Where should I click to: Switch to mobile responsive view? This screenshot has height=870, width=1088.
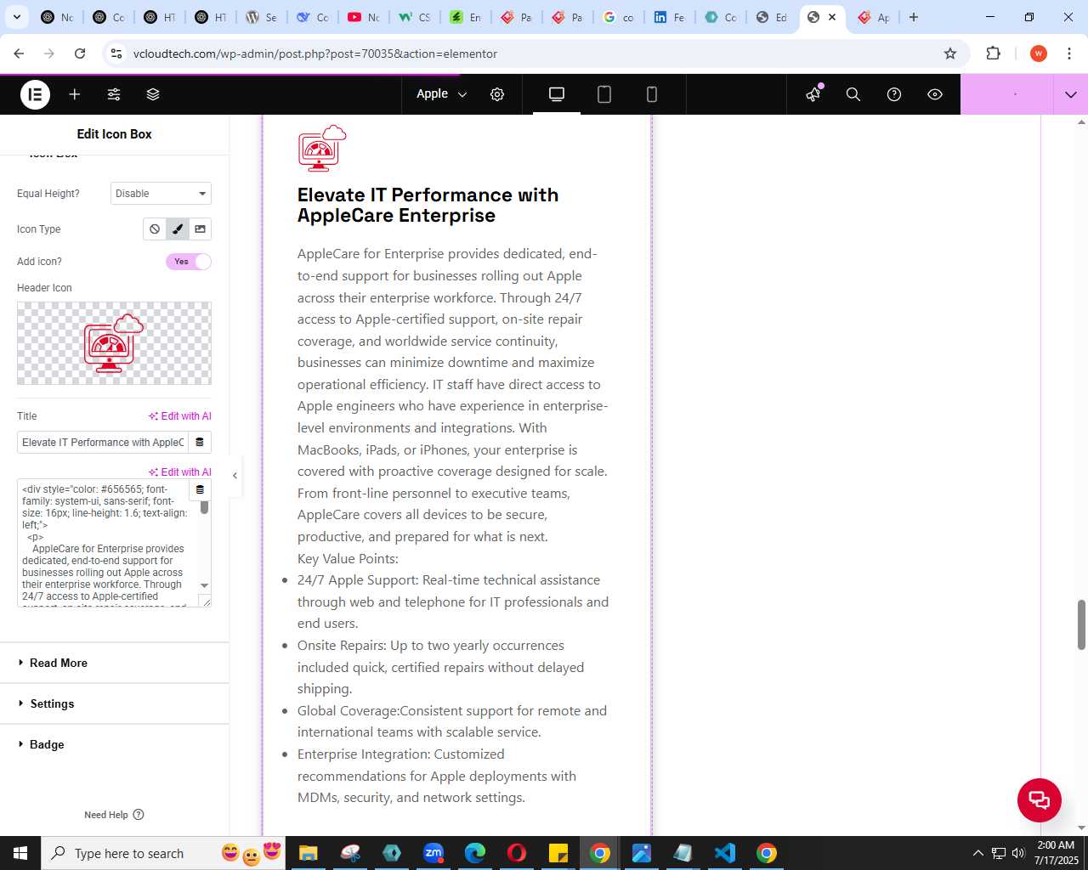coord(652,94)
